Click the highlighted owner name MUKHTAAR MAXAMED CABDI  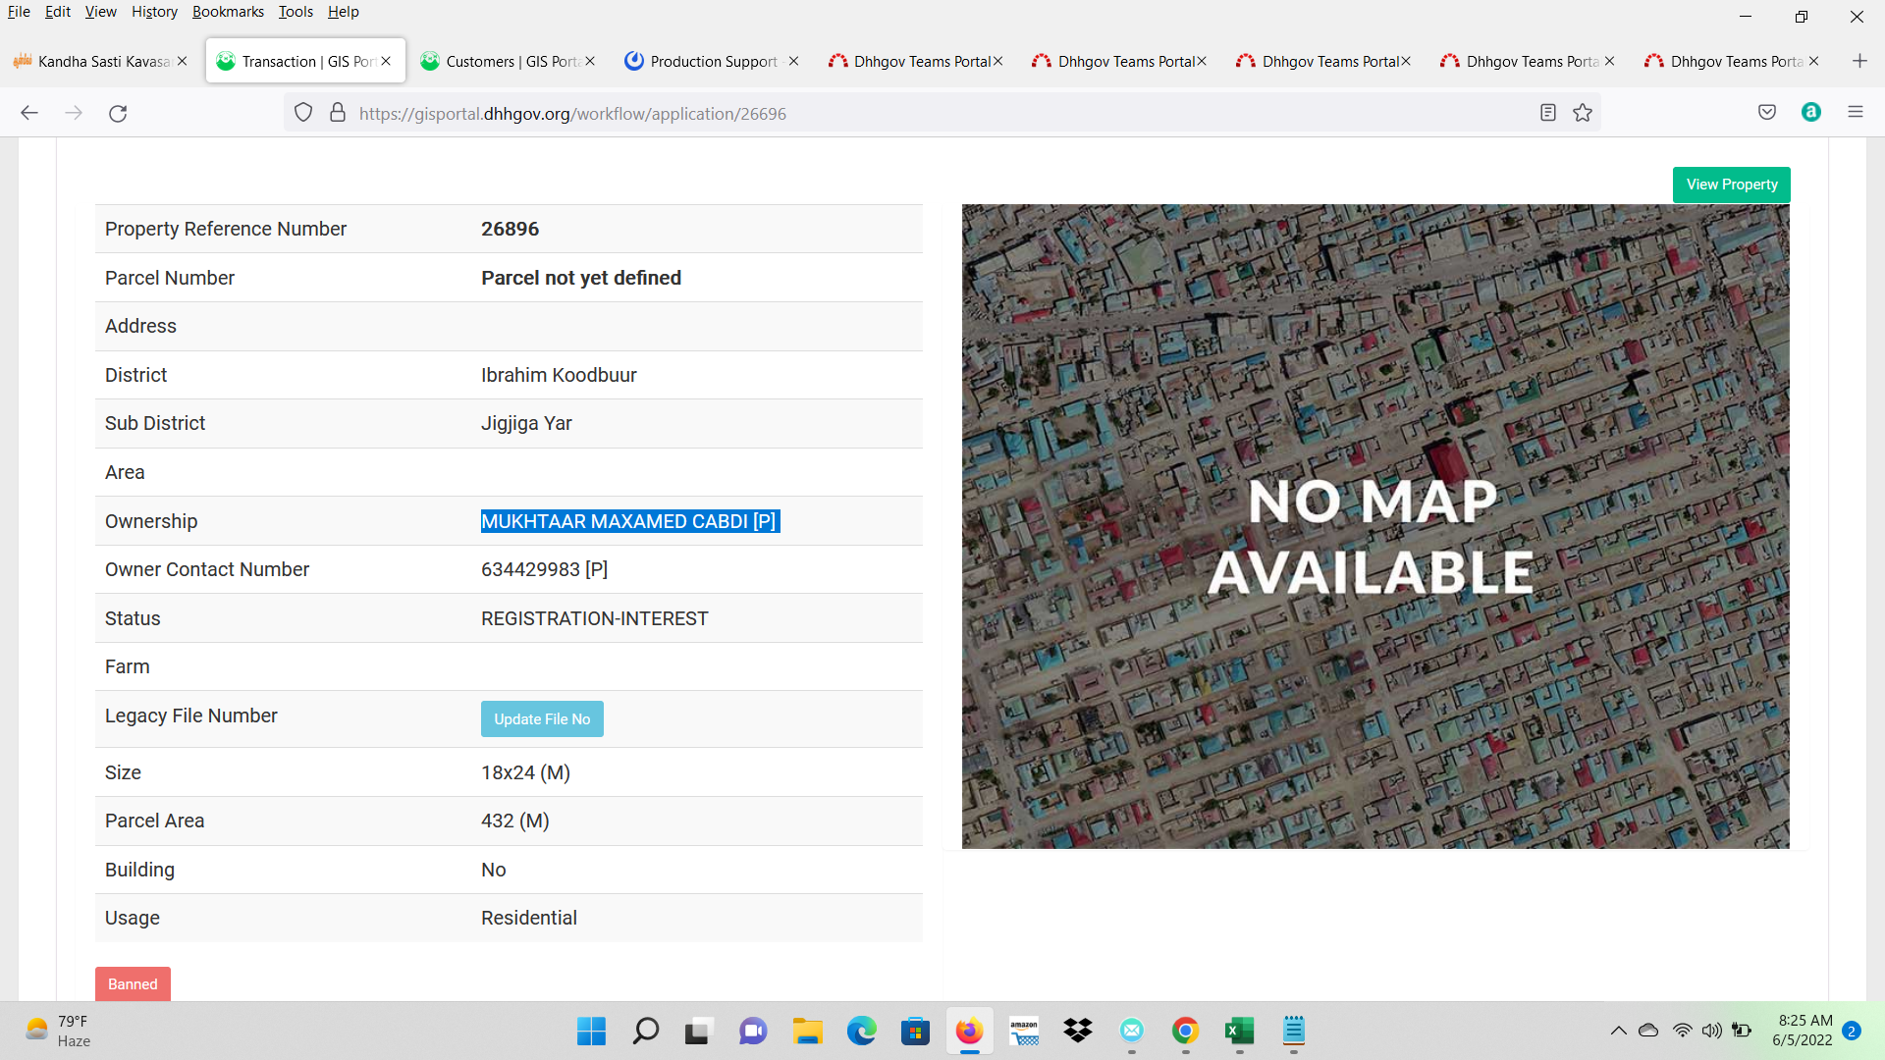point(629,521)
